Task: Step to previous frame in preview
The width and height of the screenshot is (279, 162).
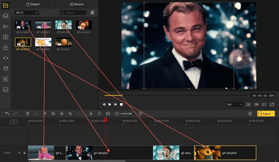Action: pyautogui.click(x=104, y=104)
